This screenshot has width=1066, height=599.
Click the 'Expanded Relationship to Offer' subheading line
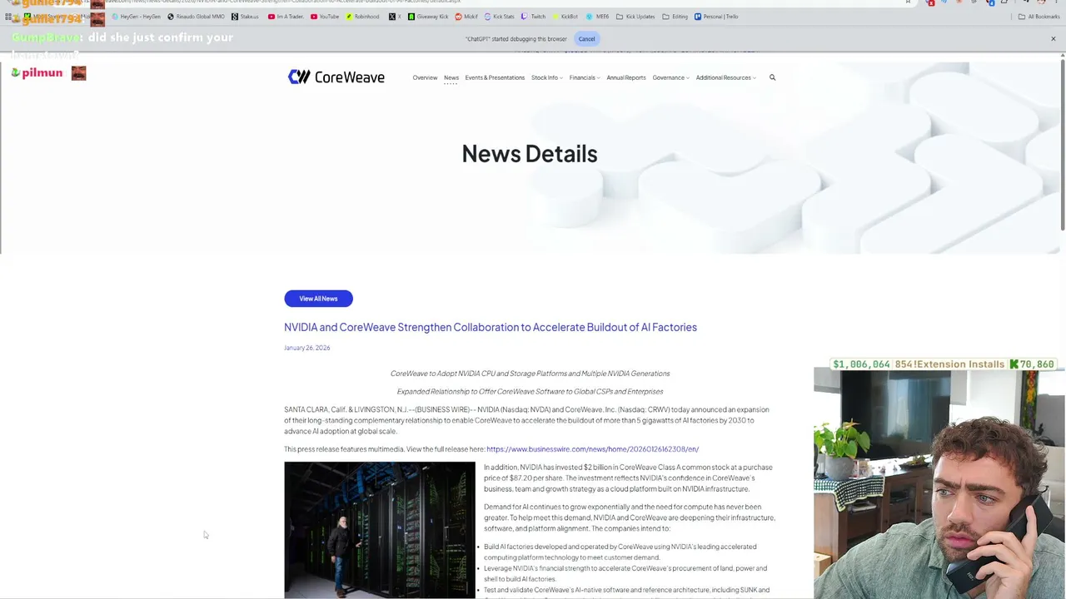[530, 391]
